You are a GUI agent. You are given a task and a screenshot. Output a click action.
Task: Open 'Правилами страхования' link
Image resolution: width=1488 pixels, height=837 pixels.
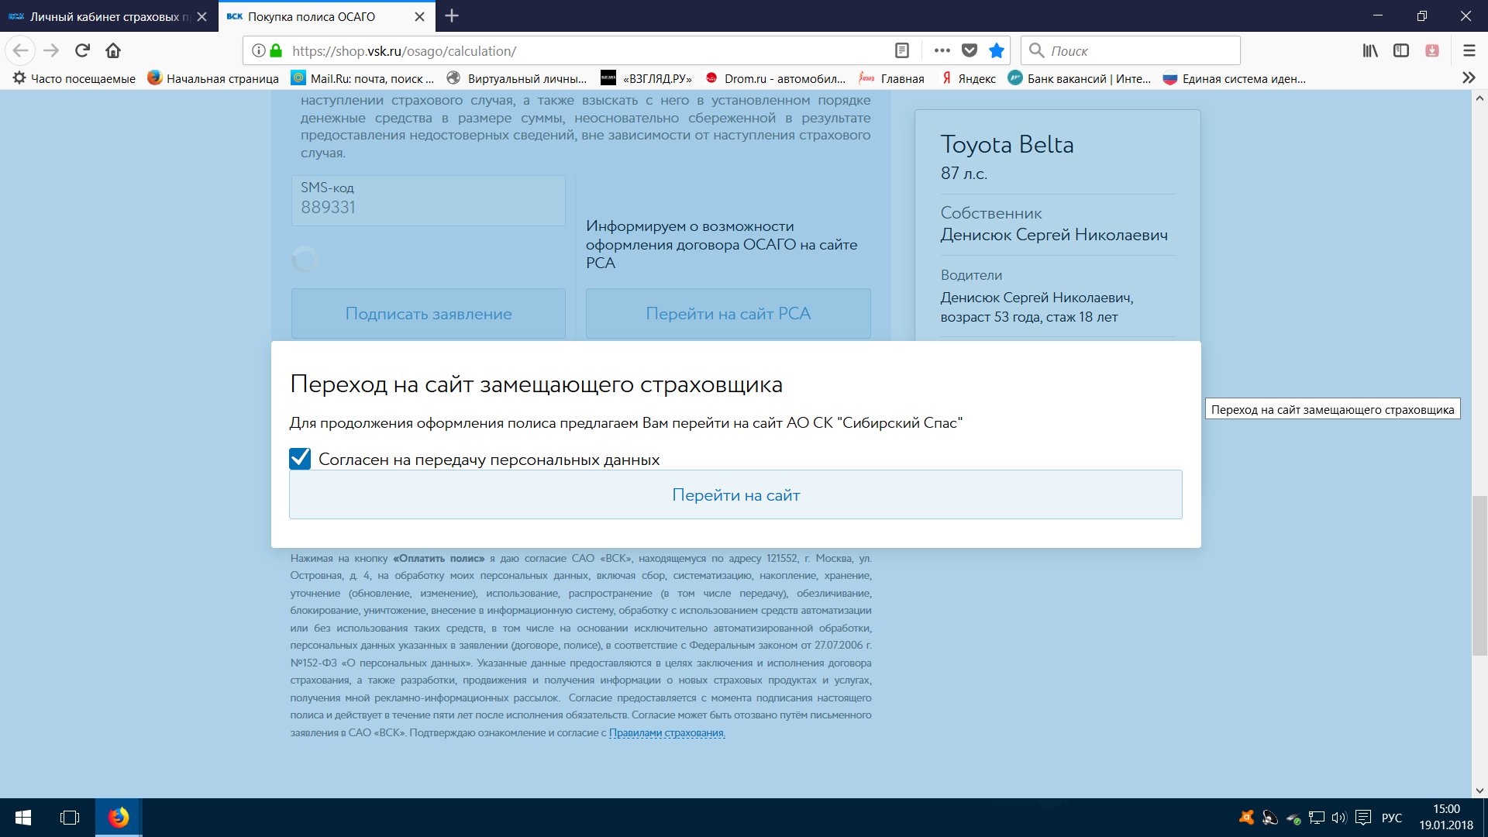click(x=666, y=732)
